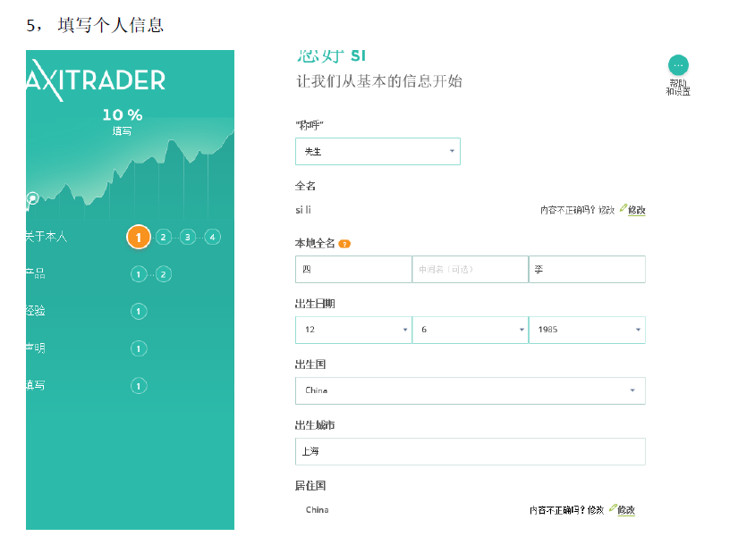The height and width of the screenshot is (553, 755).
Task: Click the pencil icon in the 居住国 row
Action: pos(613,508)
